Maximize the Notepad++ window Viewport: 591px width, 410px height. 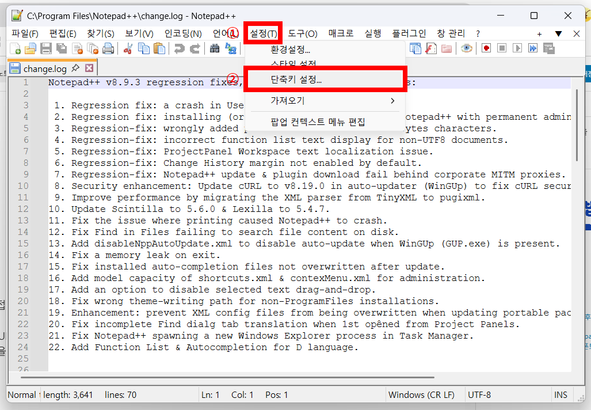(x=533, y=16)
